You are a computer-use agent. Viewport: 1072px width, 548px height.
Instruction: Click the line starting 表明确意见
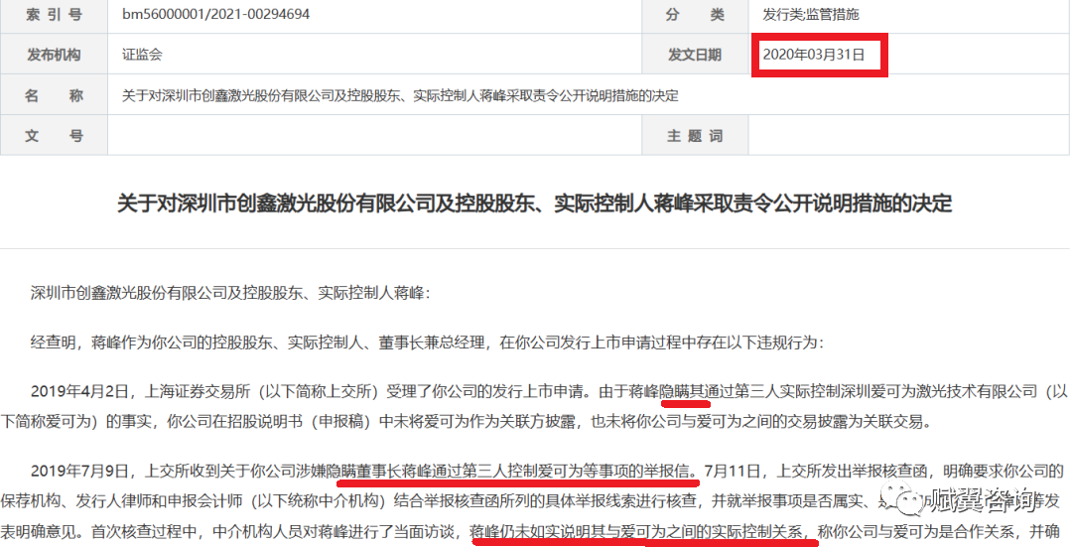[530, 531]
